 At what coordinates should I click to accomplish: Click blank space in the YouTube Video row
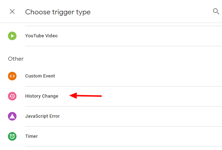coord(144,36)
